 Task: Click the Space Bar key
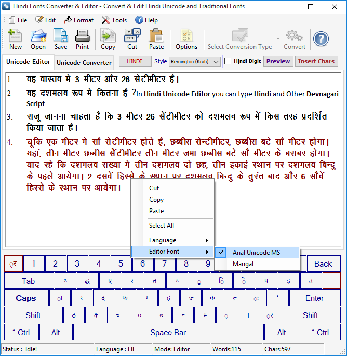tap(168, 333)
